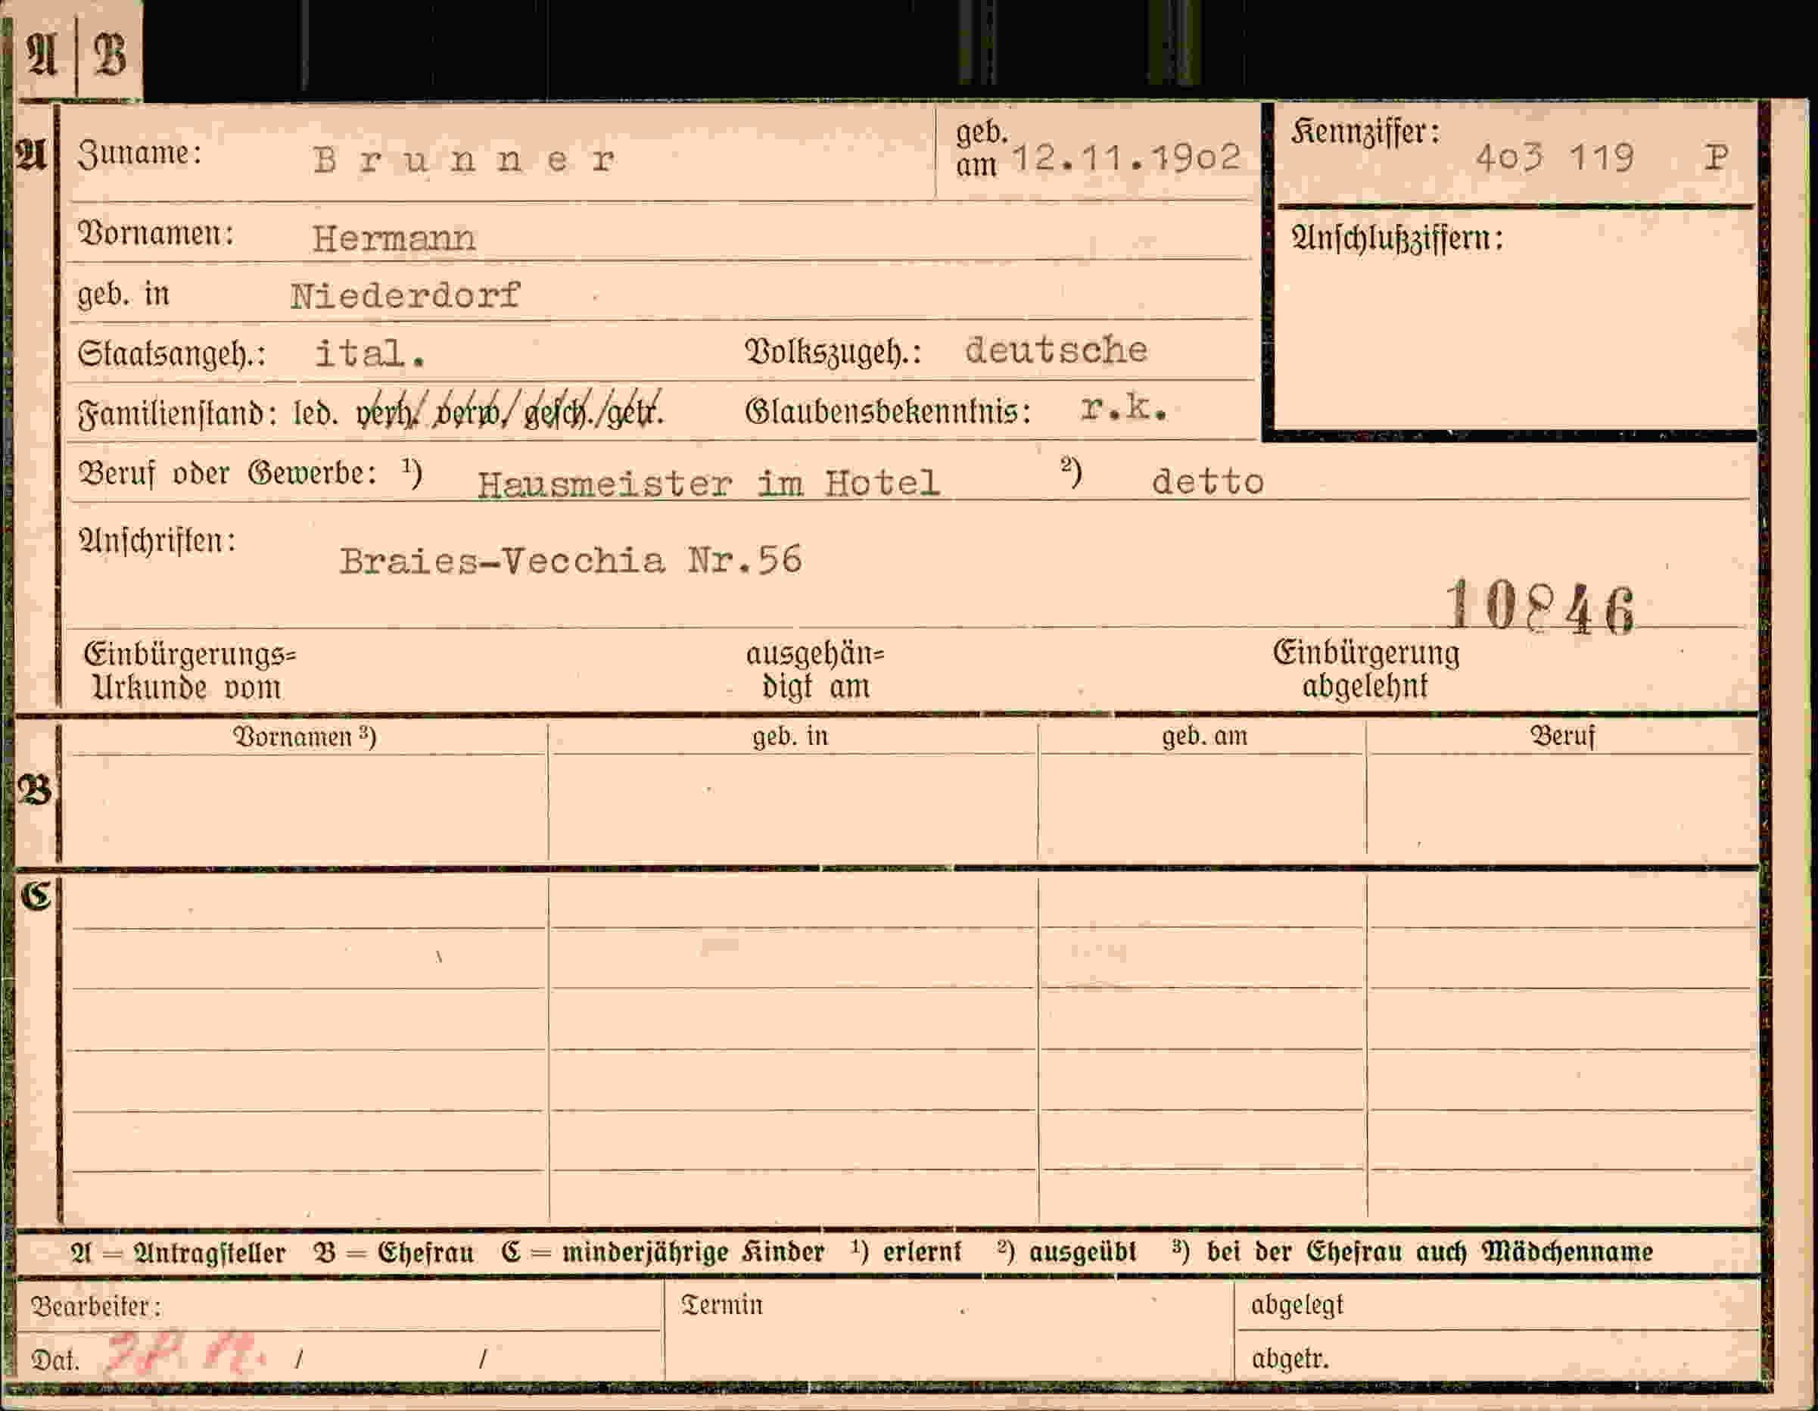This screenshot has height=1411, width=1818.
Task: Select the birthplace 'Niederdorf'
Action: pyautogui.click(x=406, y=295)
